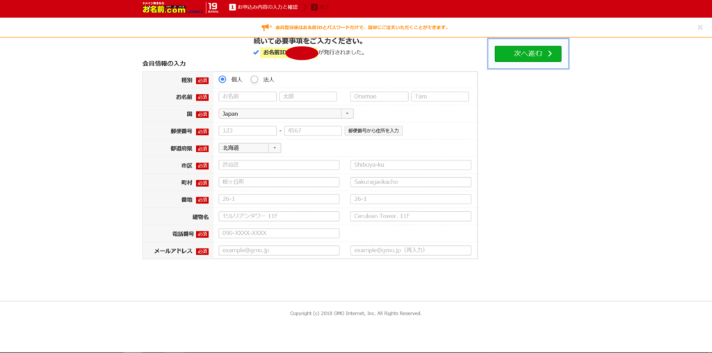Click the email 再入力 confirmation field
The image size is (712, 353).
pyautogui.click(x=411, y=250)
